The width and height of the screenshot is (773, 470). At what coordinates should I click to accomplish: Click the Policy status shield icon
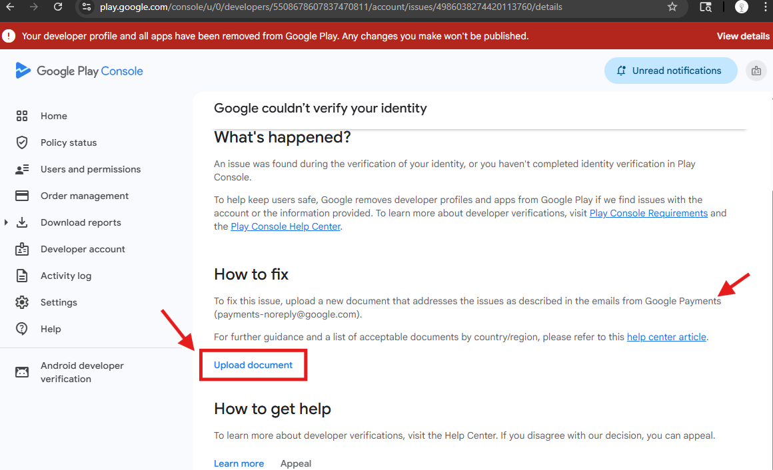pyautogui.click(x=22, y=142)
